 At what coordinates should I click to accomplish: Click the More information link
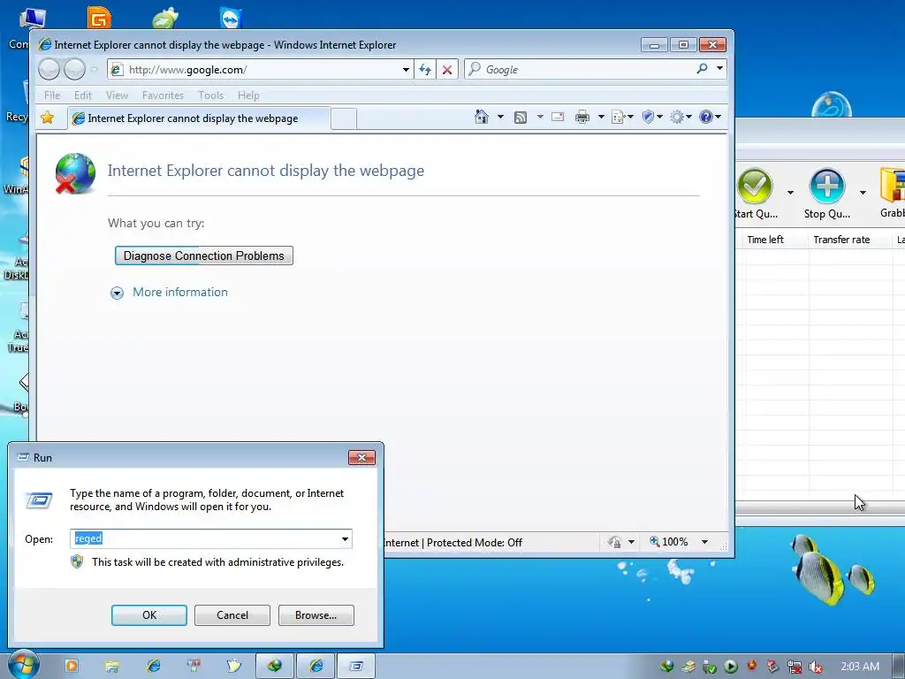180,292
